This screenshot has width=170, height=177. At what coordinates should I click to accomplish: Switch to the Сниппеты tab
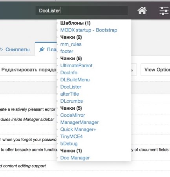pos(18,50)
